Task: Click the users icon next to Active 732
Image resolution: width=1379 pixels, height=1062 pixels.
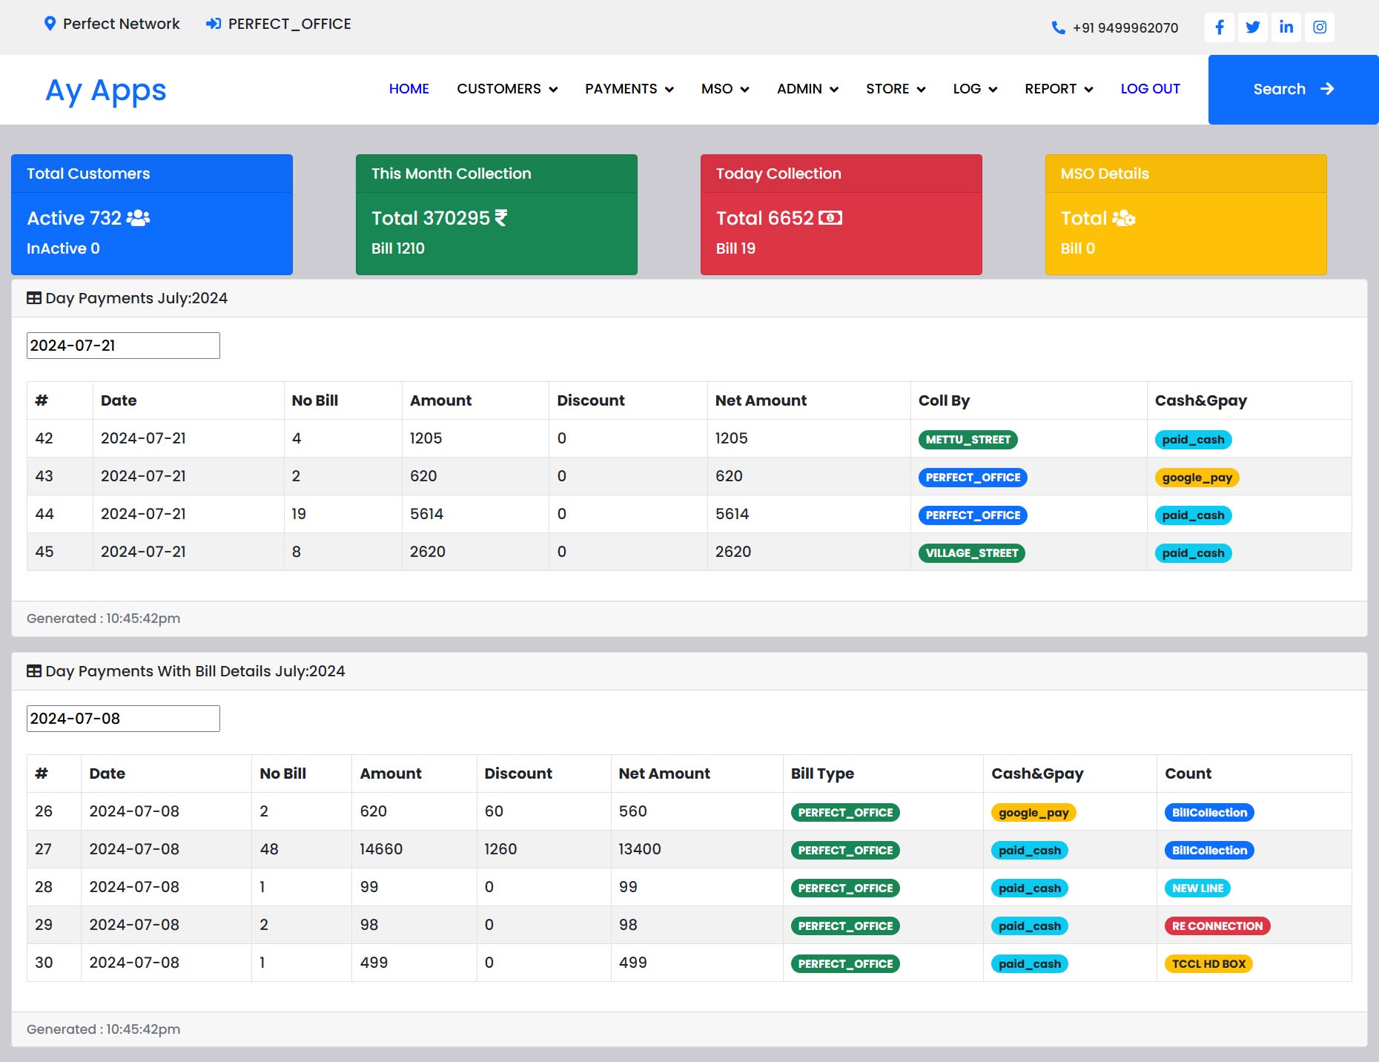Action: click(138, 218)
